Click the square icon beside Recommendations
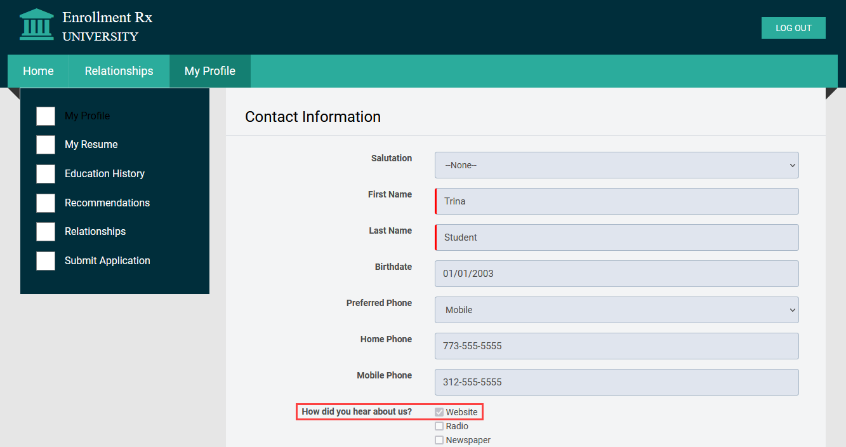 coord(46,203)
